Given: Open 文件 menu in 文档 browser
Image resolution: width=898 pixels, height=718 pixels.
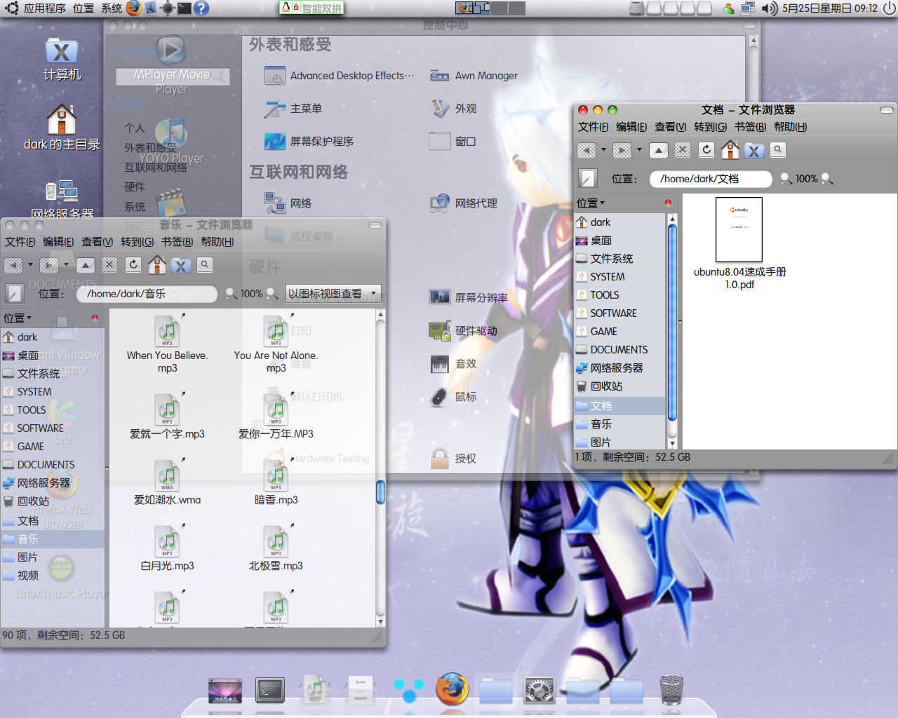Looking at the screenshot, I should (x=593, y=127).
